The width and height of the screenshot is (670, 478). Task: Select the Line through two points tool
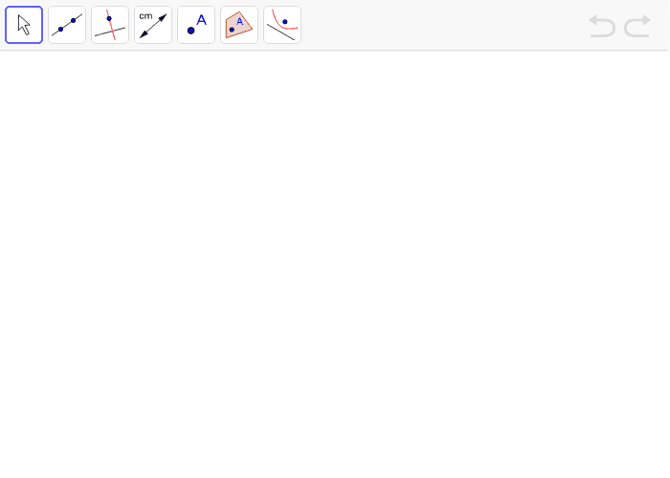tap(67, 25)
